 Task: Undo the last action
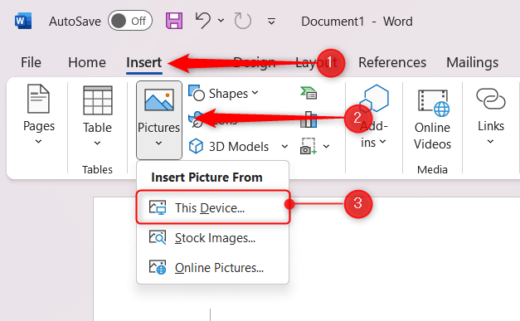(x=203, y=21)
